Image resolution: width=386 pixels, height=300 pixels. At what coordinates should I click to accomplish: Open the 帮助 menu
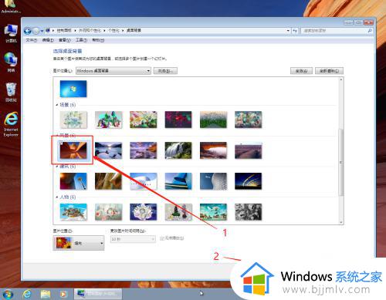pyautogui.click(x=98, y=40)
